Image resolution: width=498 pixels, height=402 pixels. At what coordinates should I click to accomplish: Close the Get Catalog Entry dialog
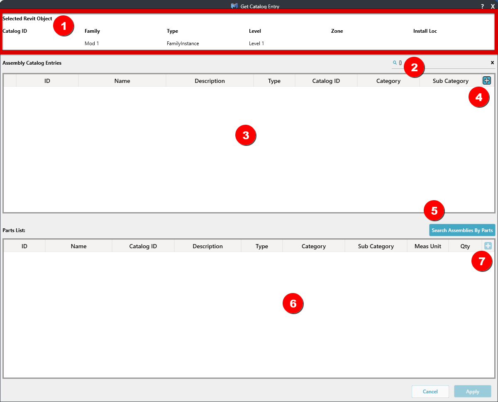click(493, 6)
